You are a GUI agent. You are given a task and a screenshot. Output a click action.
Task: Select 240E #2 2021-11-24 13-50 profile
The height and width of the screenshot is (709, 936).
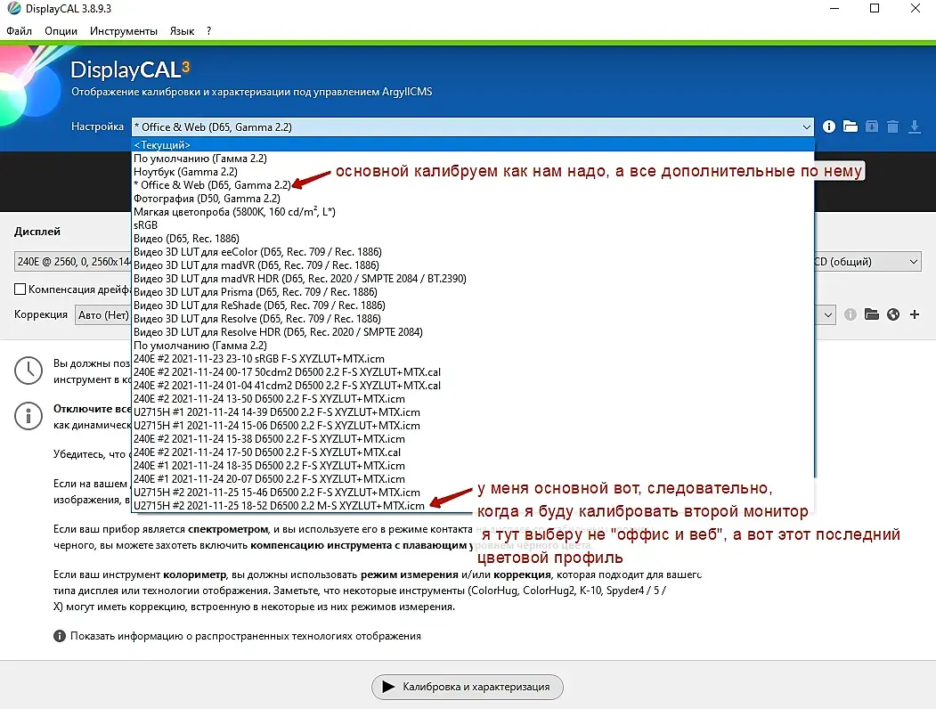coord(473,399)
